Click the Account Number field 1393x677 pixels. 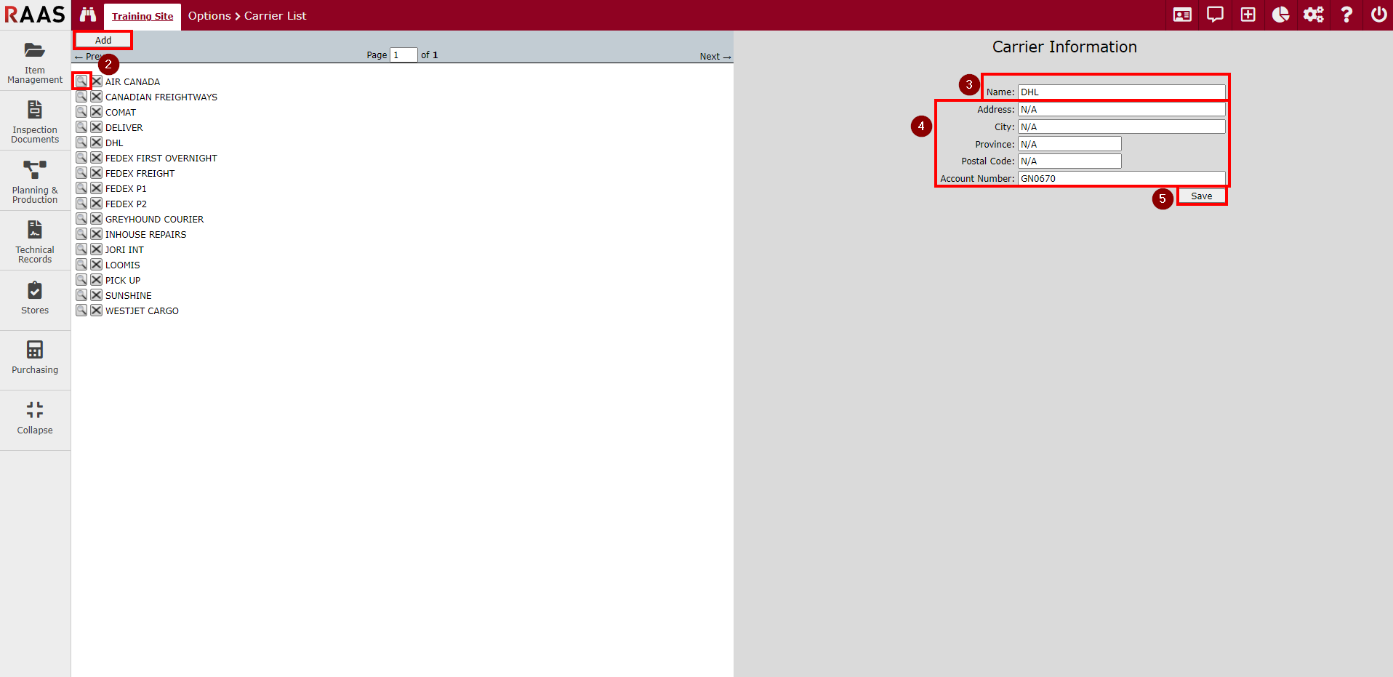(1120, 178)
